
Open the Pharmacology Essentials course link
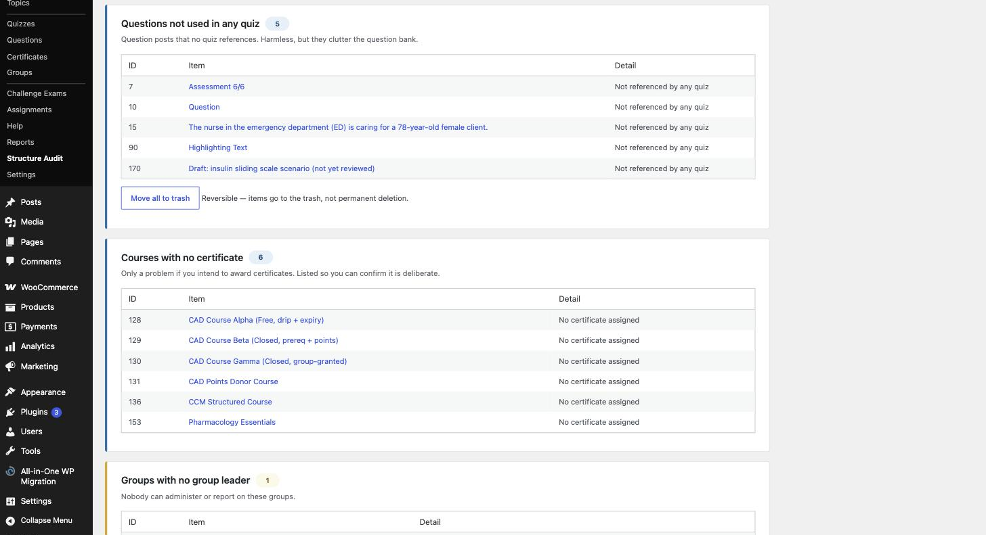click(232, 422)
